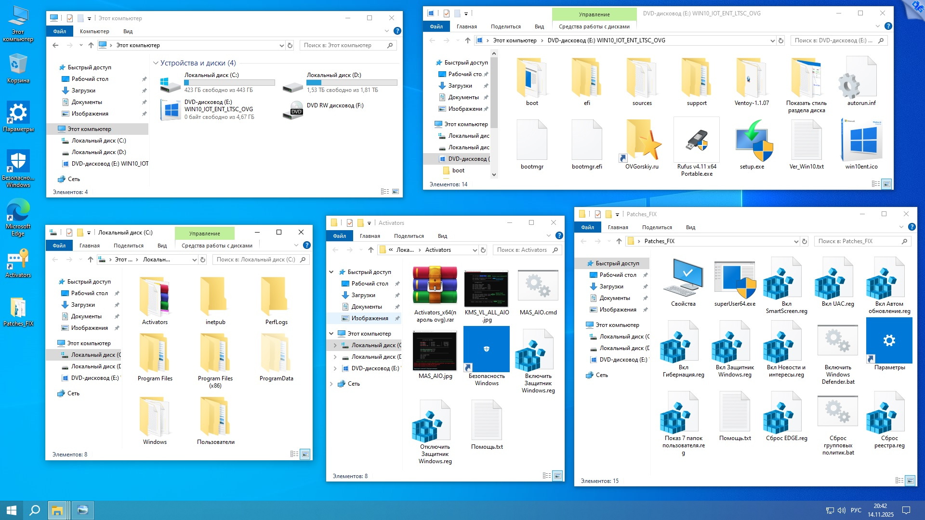Switch Этот компьютер window to details view

coord(384,192)
